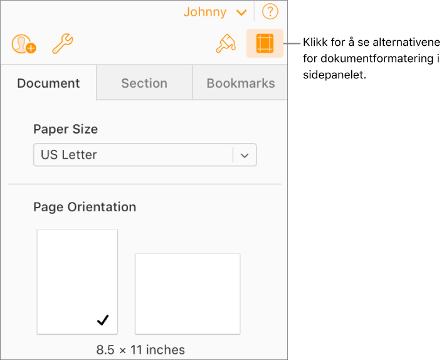Click the Page Orientation label
Viewport: 444px width, 360px height.
point(85,207)
